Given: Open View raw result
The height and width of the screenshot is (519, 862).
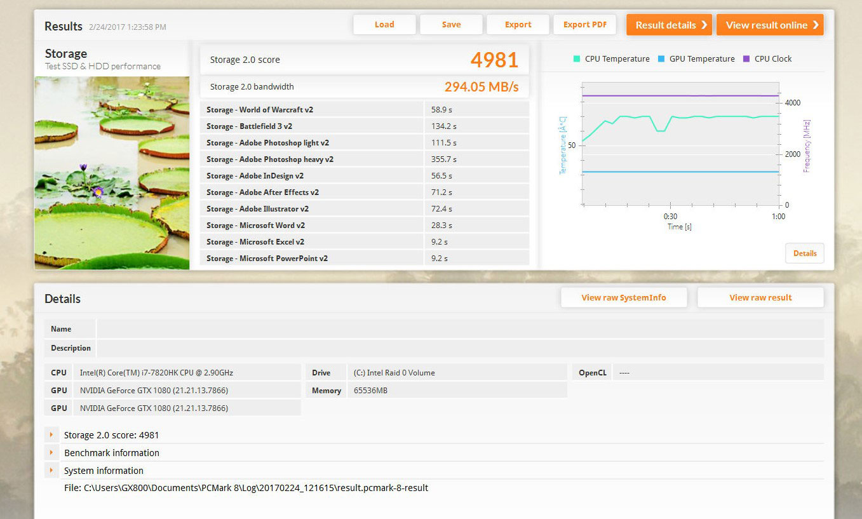Looking at the screenshot, I should pos(760,297).
